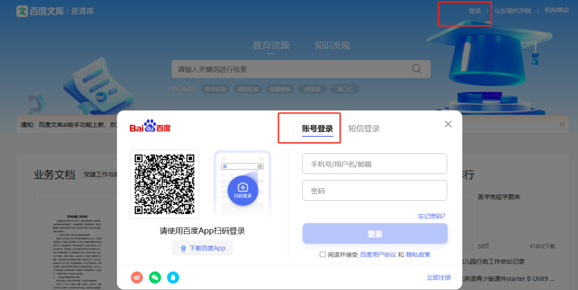The width and height of the screenshot is (578, 290).
Task: Close the login dialog
Action: [x=448, y=124]
